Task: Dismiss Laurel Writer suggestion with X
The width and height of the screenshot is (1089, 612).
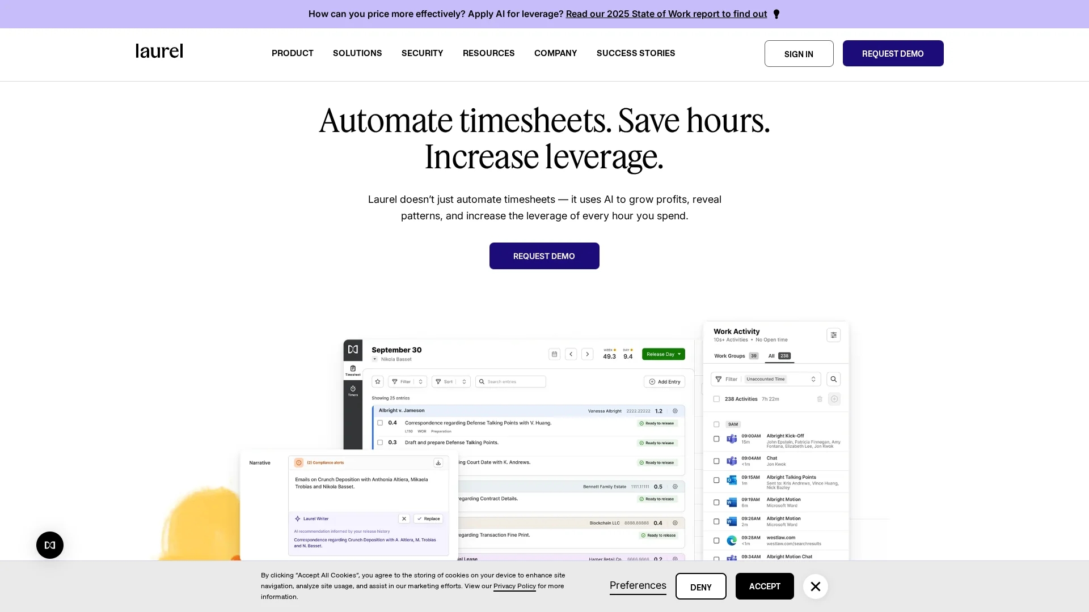Action: coord(404,518)
